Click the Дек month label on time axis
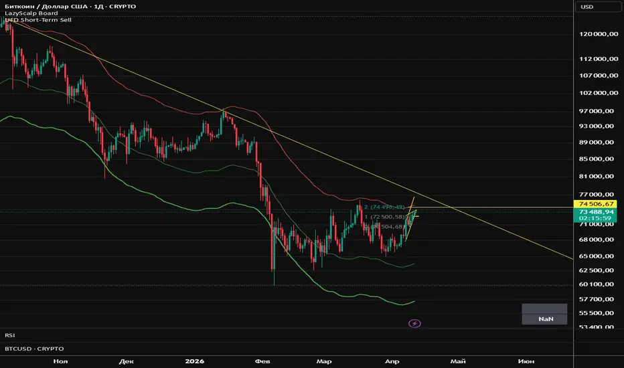The image size is (624, 368). [x=126, y=361]
